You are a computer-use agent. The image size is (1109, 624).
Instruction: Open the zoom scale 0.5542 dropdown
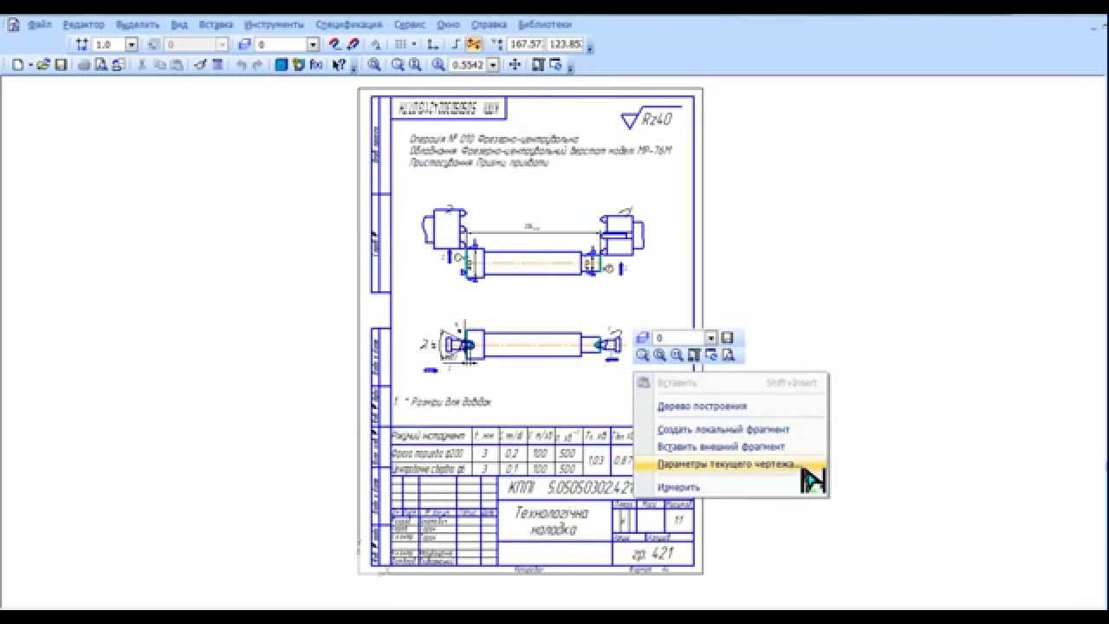point(494,64)
